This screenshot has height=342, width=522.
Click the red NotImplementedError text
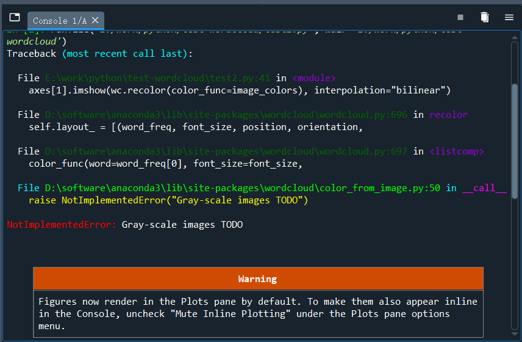[61, 225]
